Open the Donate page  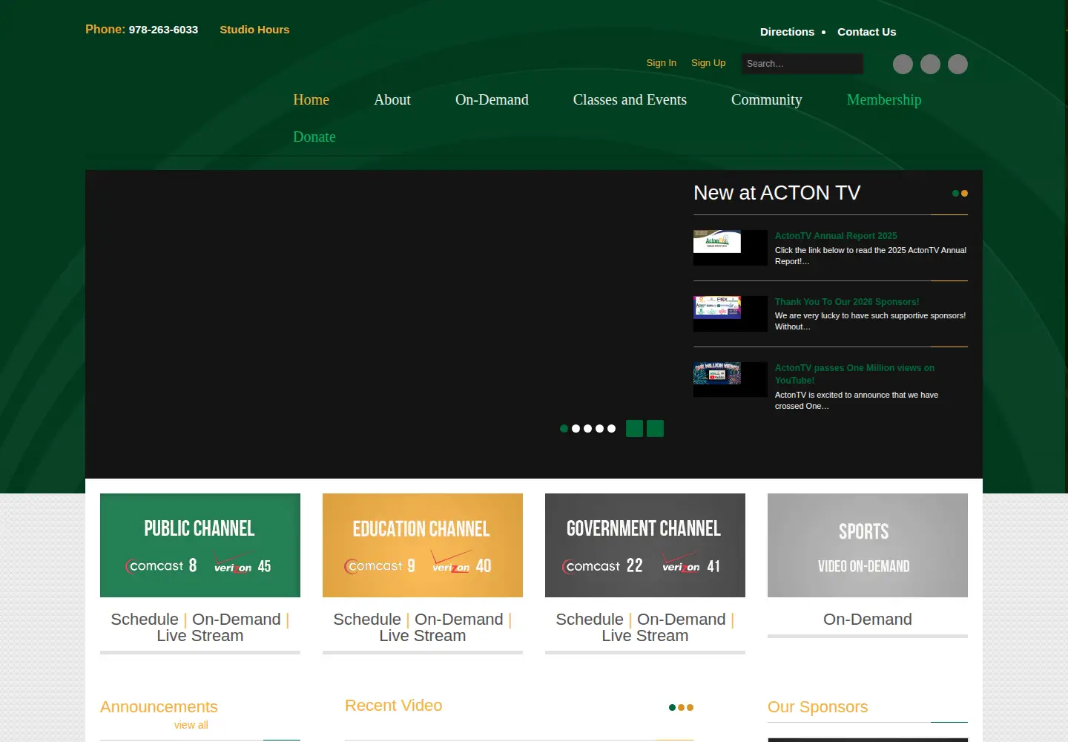pyautogui.click(x=314, y=137)
